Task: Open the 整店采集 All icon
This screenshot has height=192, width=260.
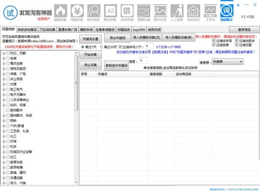Action: pos(110,11)
